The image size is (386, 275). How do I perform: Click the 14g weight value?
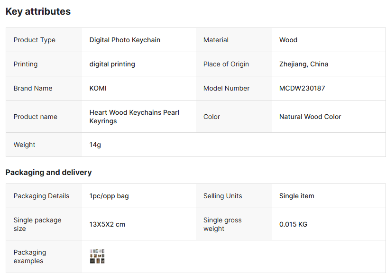tap(95, 145)
